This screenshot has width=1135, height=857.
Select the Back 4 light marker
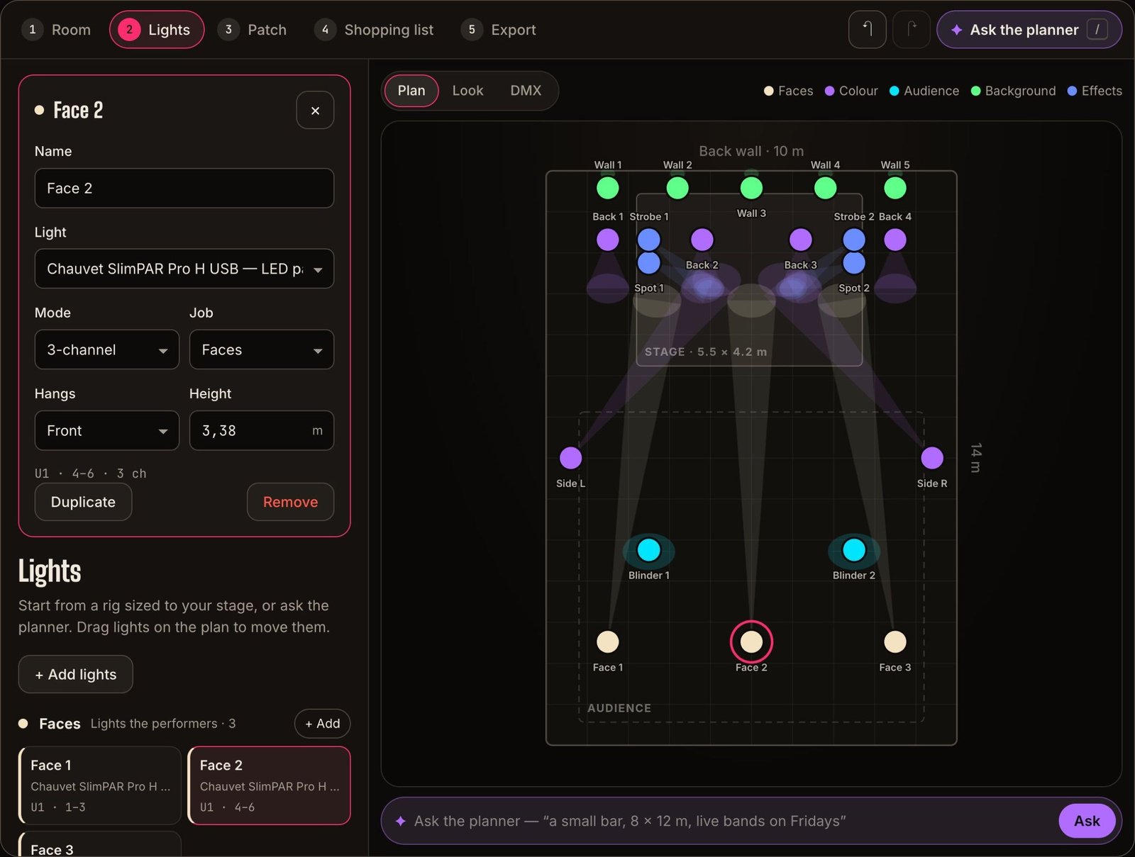tap(895, 240)
